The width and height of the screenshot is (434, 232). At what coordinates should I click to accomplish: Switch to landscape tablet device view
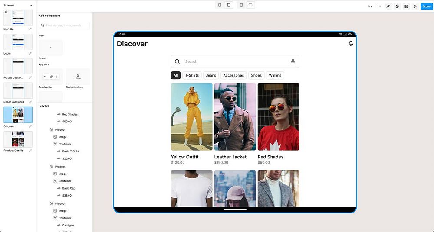250,5
